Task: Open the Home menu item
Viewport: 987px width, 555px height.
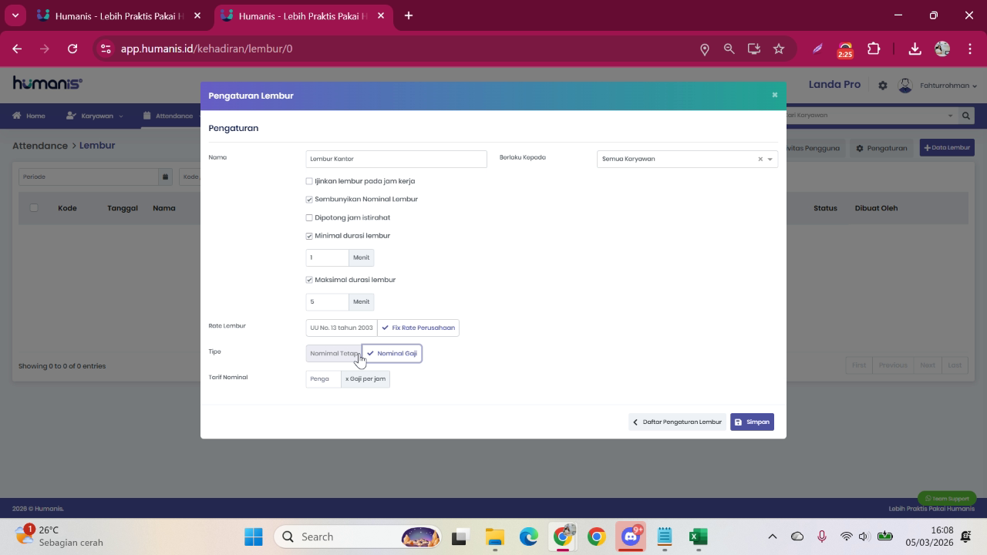Action: pos(29,116)
